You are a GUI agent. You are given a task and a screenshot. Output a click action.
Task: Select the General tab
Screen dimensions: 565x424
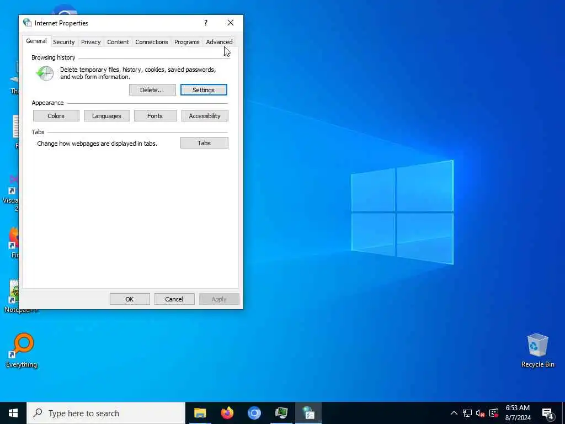[x=36, y=41]
